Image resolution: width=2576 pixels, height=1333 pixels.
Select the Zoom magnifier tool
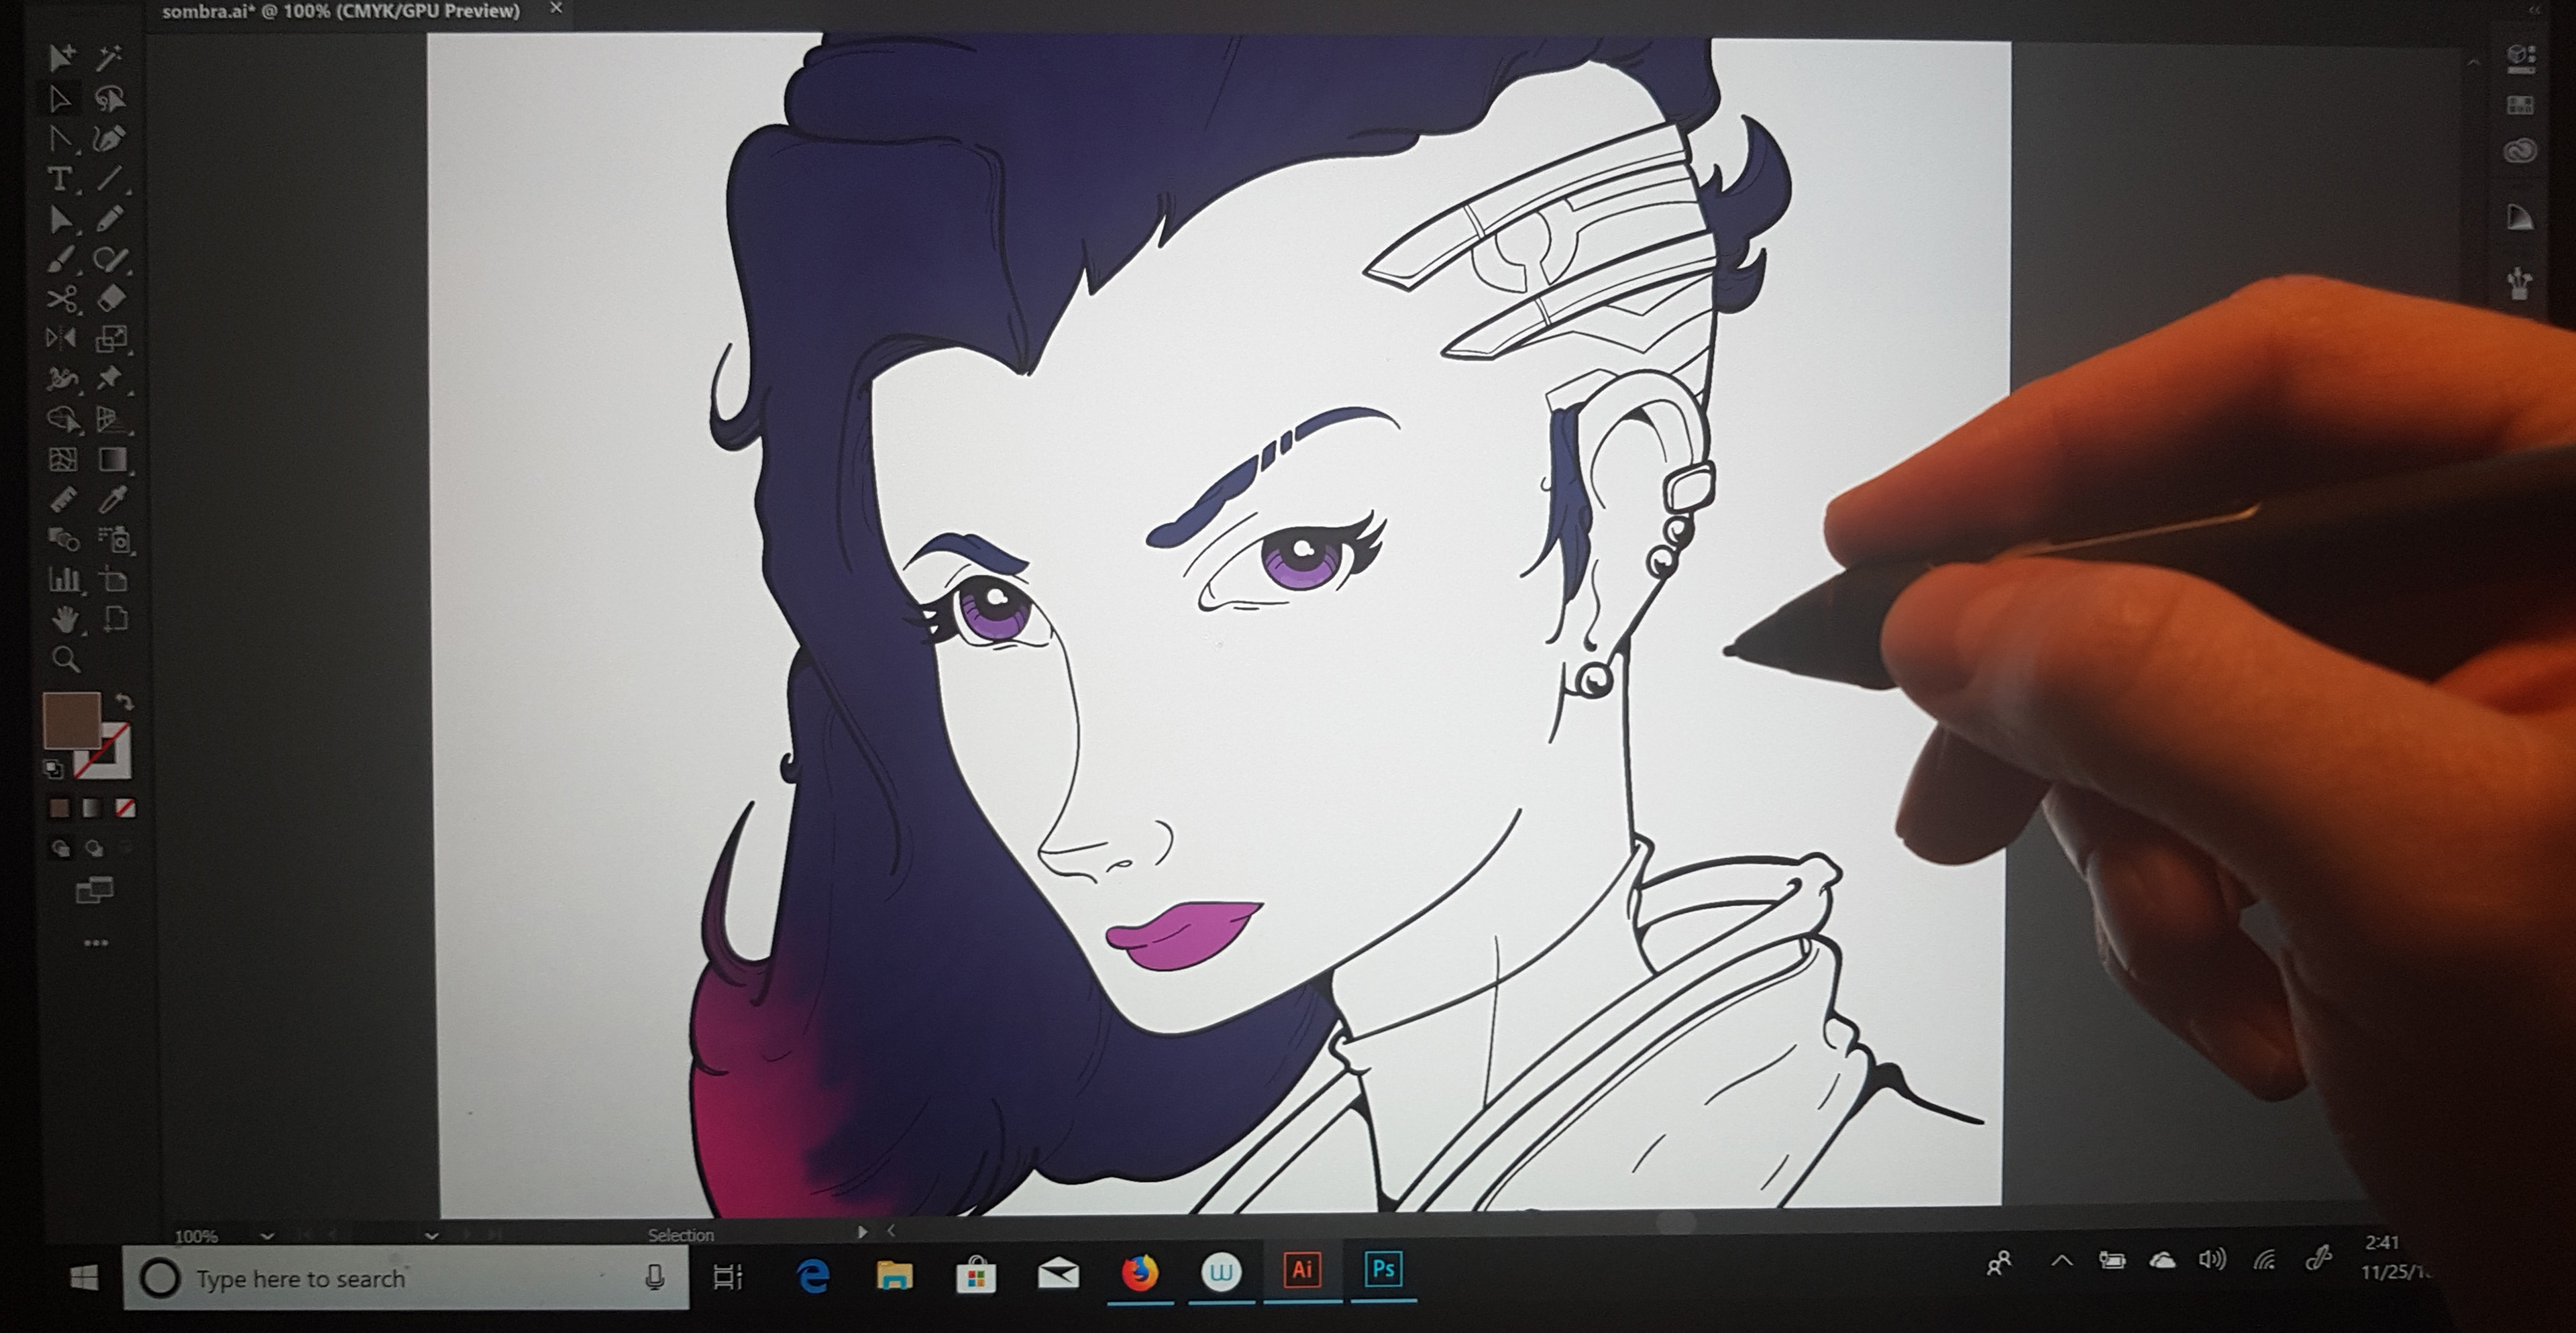coord(66,659)
